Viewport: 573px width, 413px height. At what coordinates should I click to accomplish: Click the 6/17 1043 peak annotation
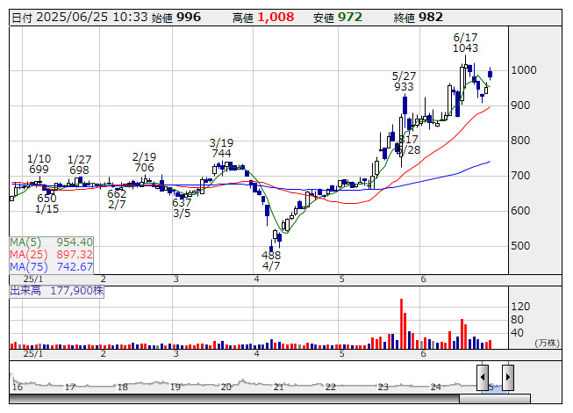pyautogui.click(x=465, y=43)
